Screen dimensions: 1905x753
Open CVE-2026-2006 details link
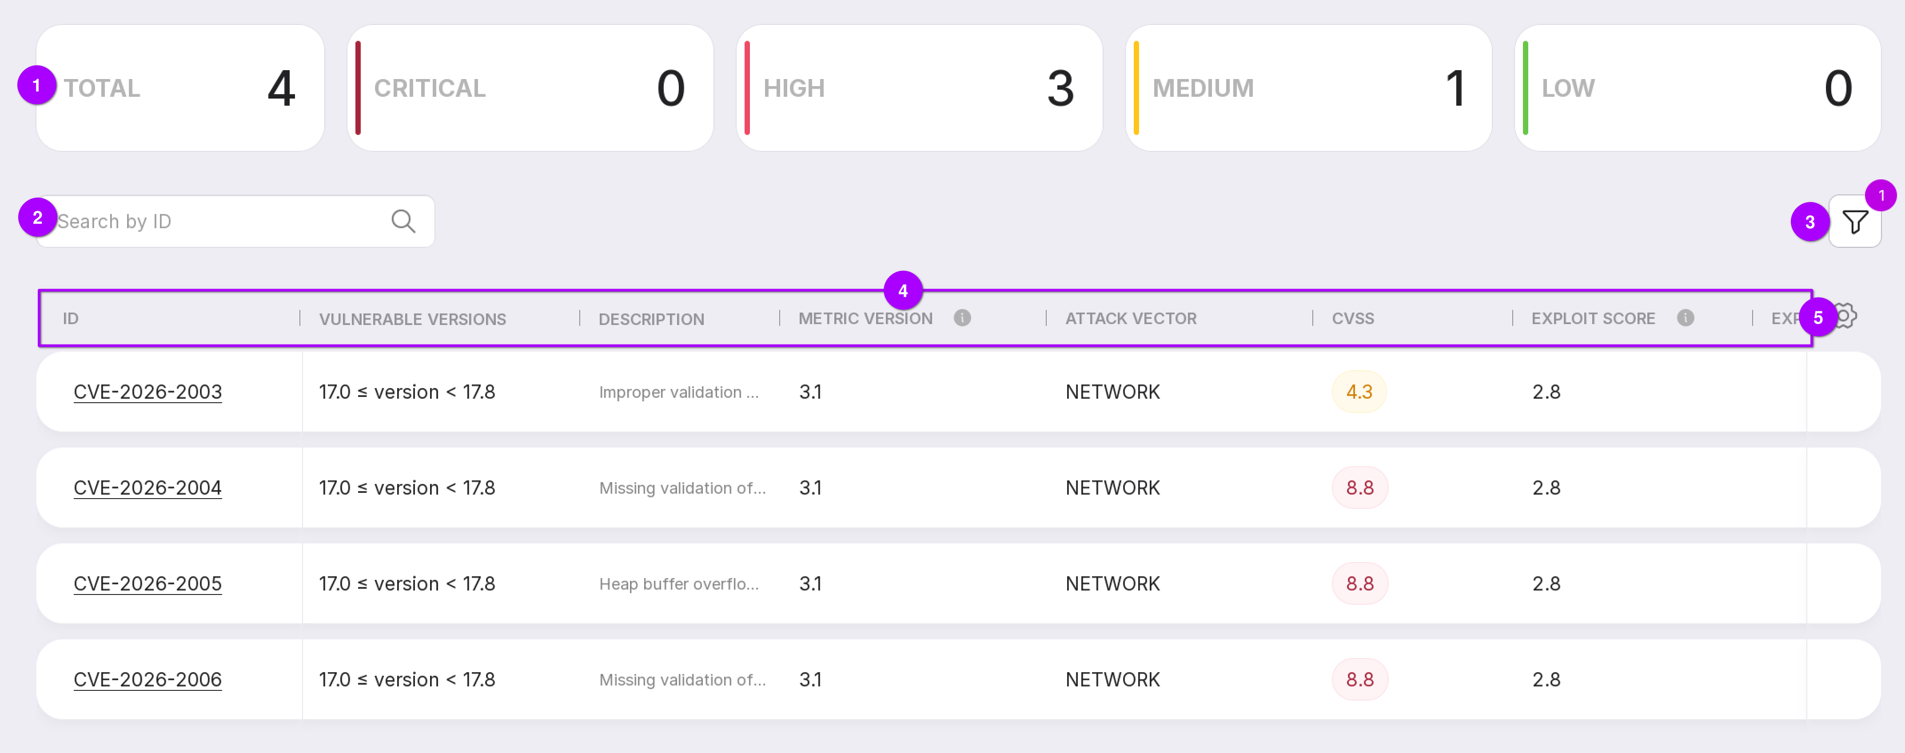point(148,679)
